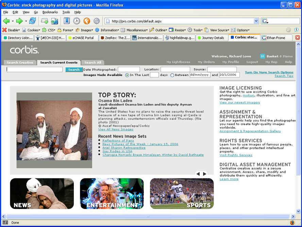
Task: Click the History clock icon
Action: pyautogui.click(x=77, y=21)
